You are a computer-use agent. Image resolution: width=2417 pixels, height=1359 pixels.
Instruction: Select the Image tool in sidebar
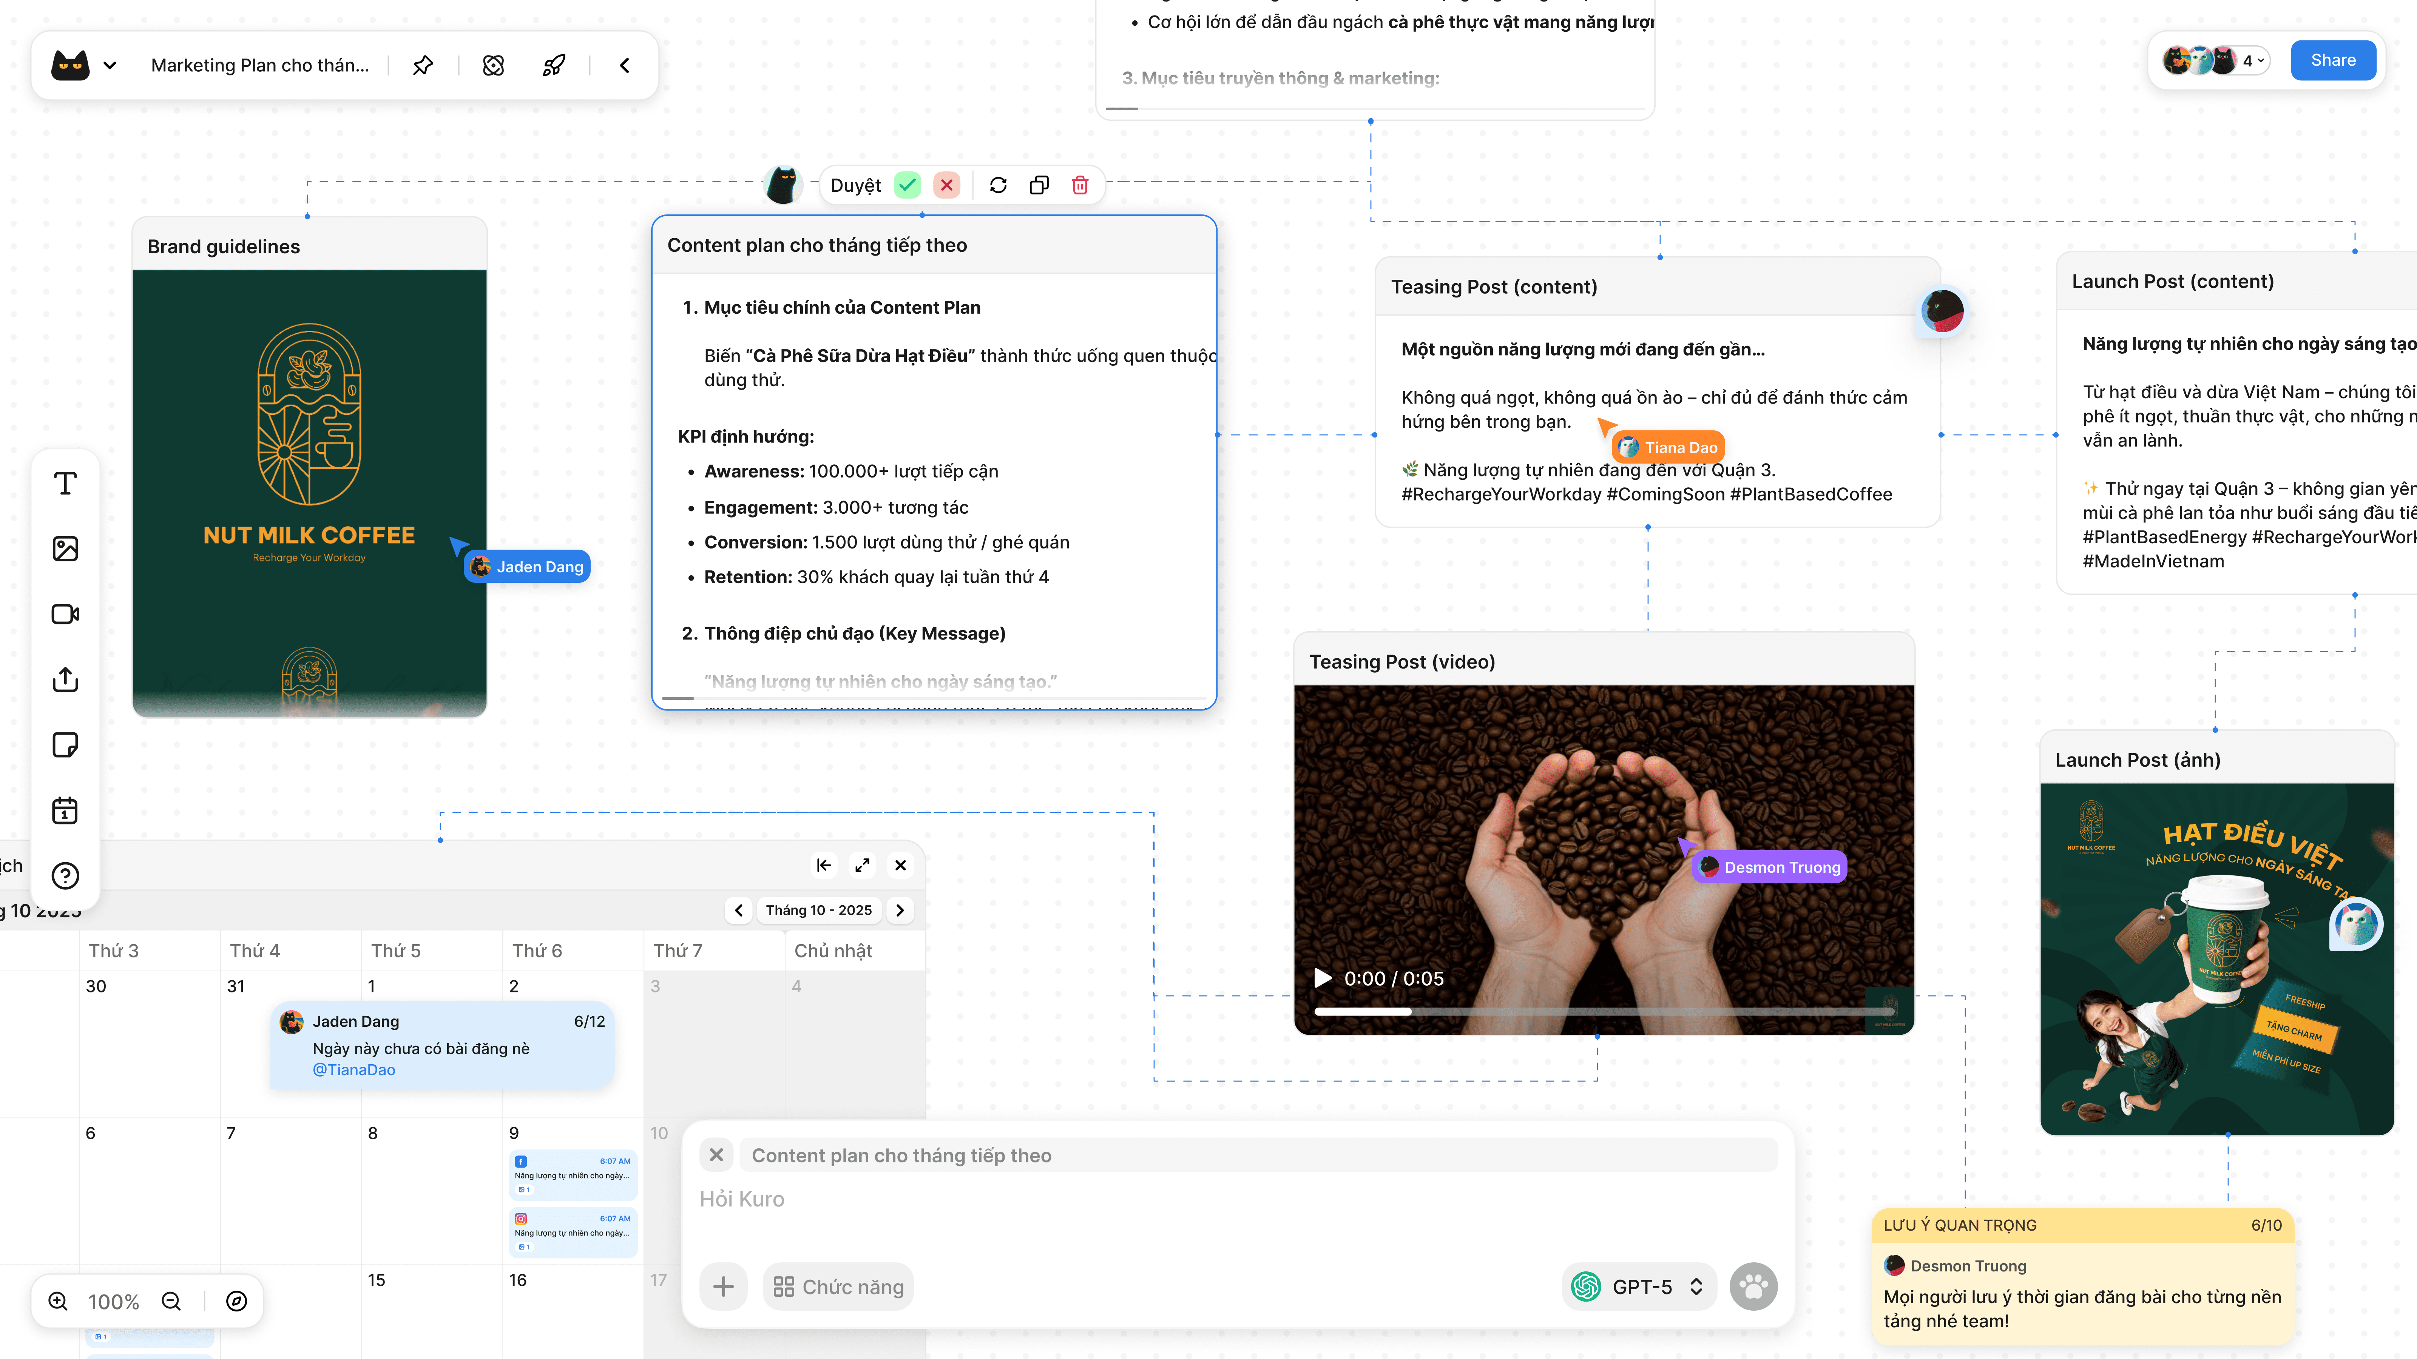65,549
